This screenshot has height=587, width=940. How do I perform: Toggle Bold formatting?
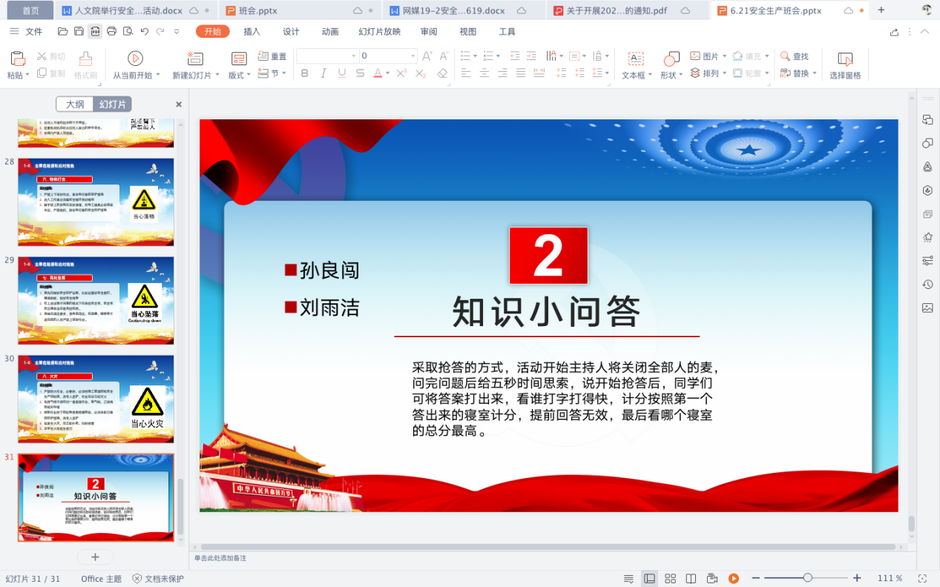[x=304, y=73]
